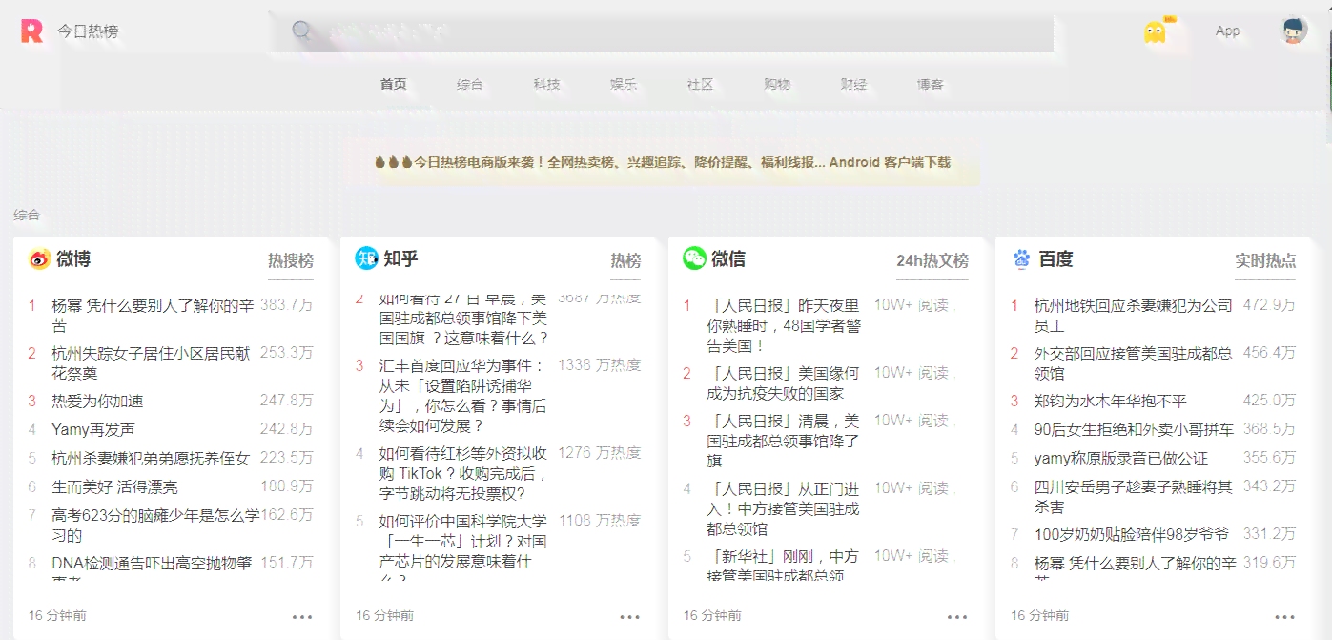Click the App link in header

click(x=1227, y=31)
